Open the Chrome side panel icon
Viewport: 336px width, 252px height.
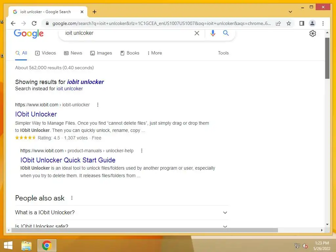tap(302, 23)
